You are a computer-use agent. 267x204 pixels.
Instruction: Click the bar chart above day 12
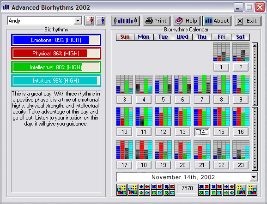pyautogui.click(x=163, y=117)
